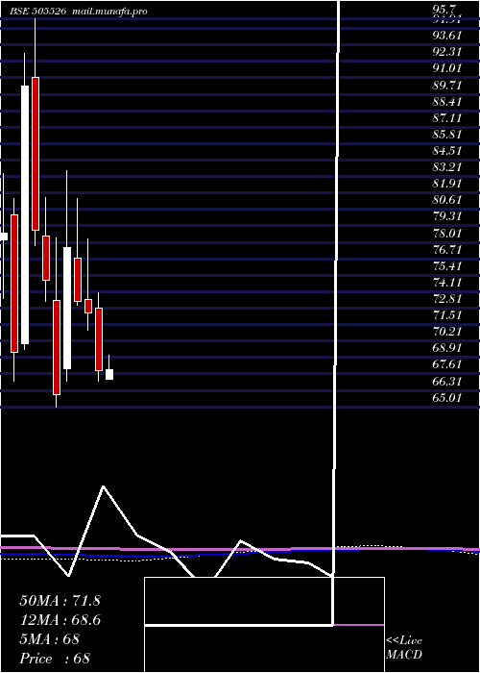Image resolution: width=480 pixels, height=673 pixels.
Task: Select the 75.41 price axis label
Action: coord(447,265)
